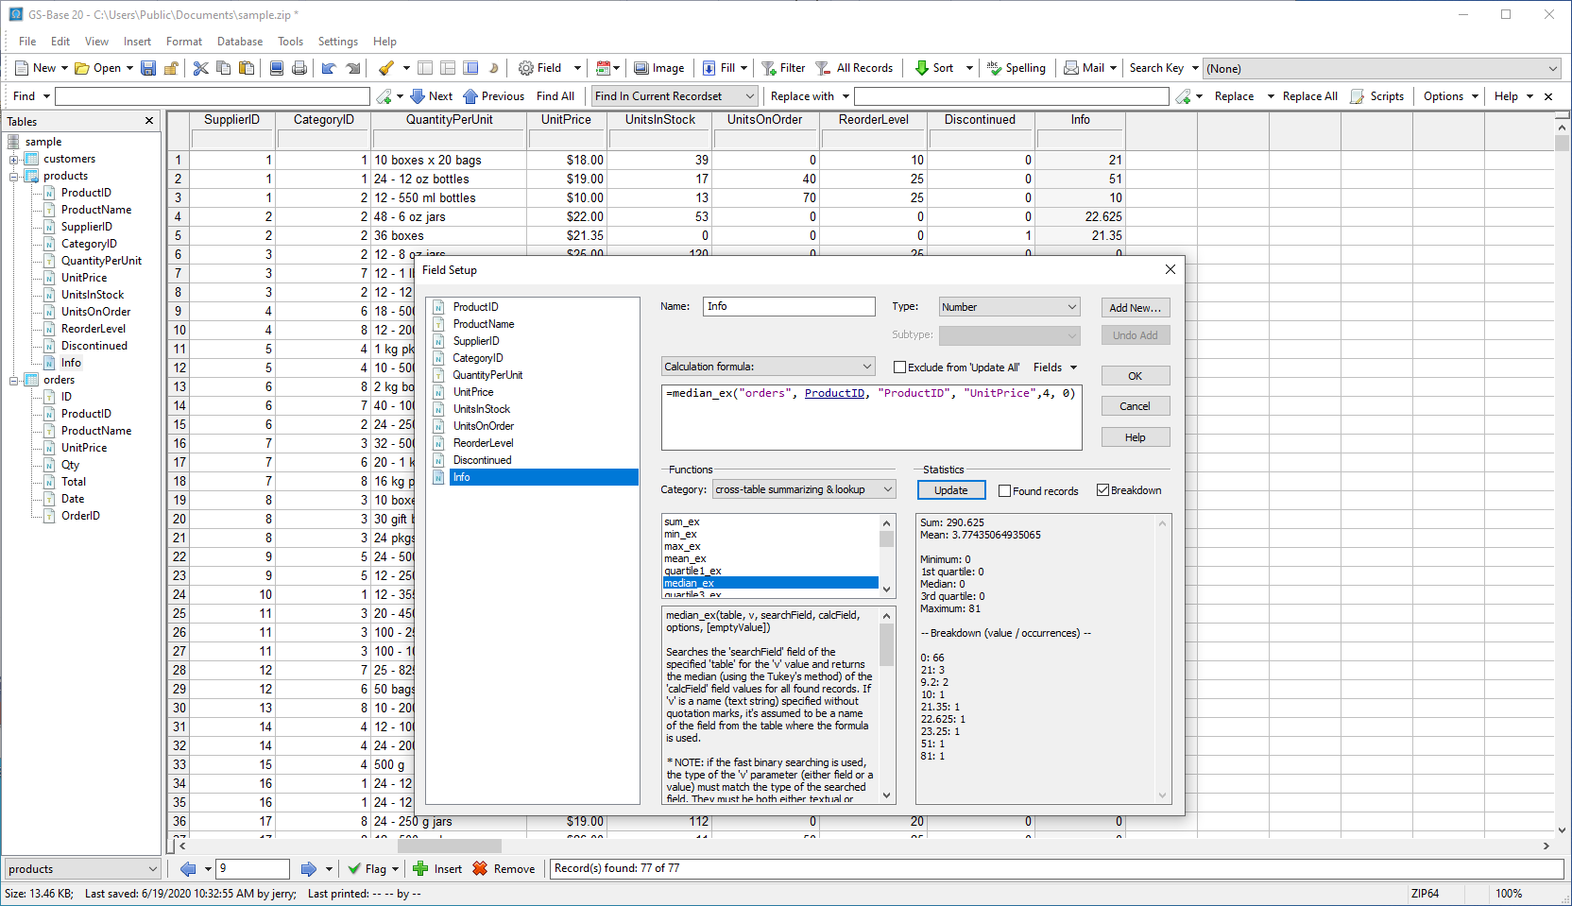Open the function Category dropdown
Viewport: 1572px width, 906px height.
[x=804, y=489]
